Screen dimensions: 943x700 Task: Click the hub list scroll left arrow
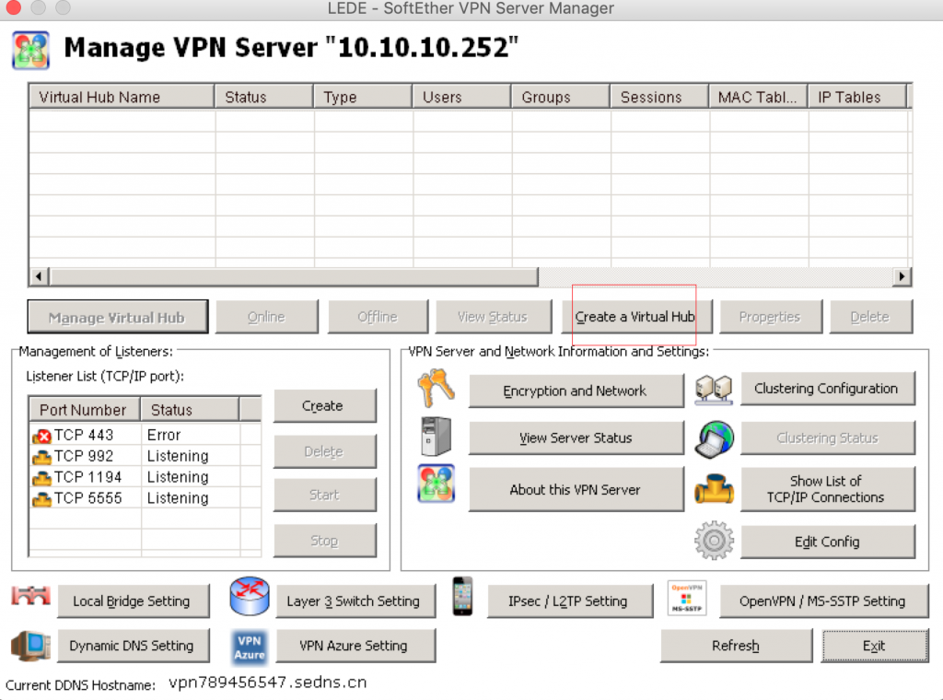39,276
